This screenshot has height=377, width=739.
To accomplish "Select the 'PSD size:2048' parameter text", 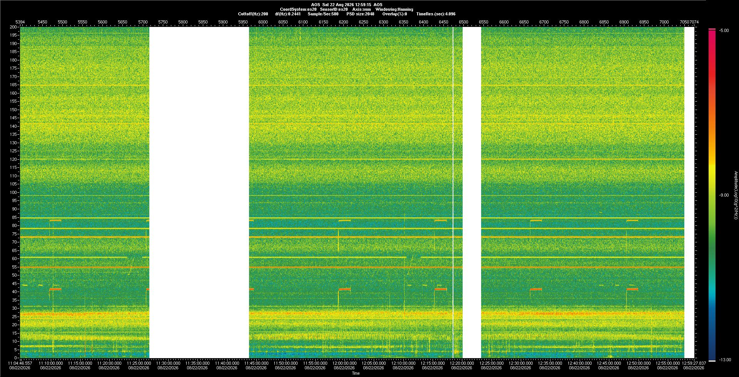I will click(360, 14).
